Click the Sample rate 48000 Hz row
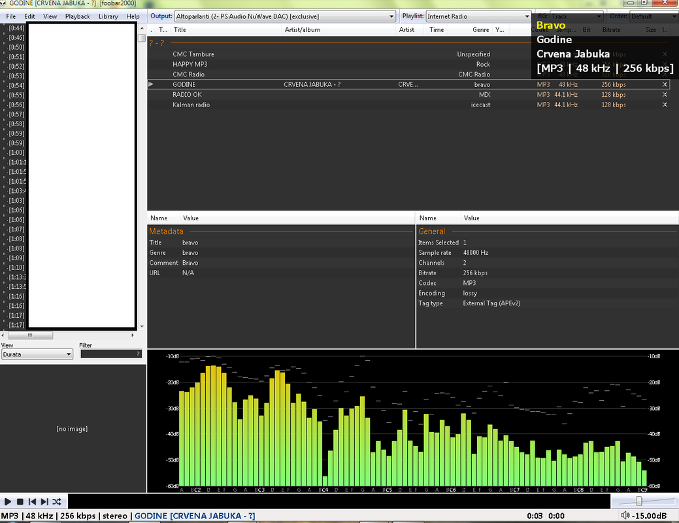 [548, 252]
